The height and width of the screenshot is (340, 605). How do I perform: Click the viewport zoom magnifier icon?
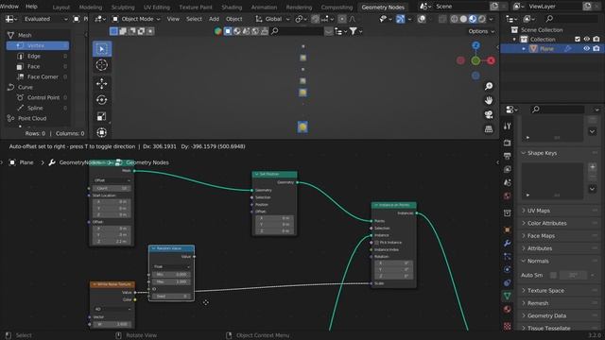[489, 86]
